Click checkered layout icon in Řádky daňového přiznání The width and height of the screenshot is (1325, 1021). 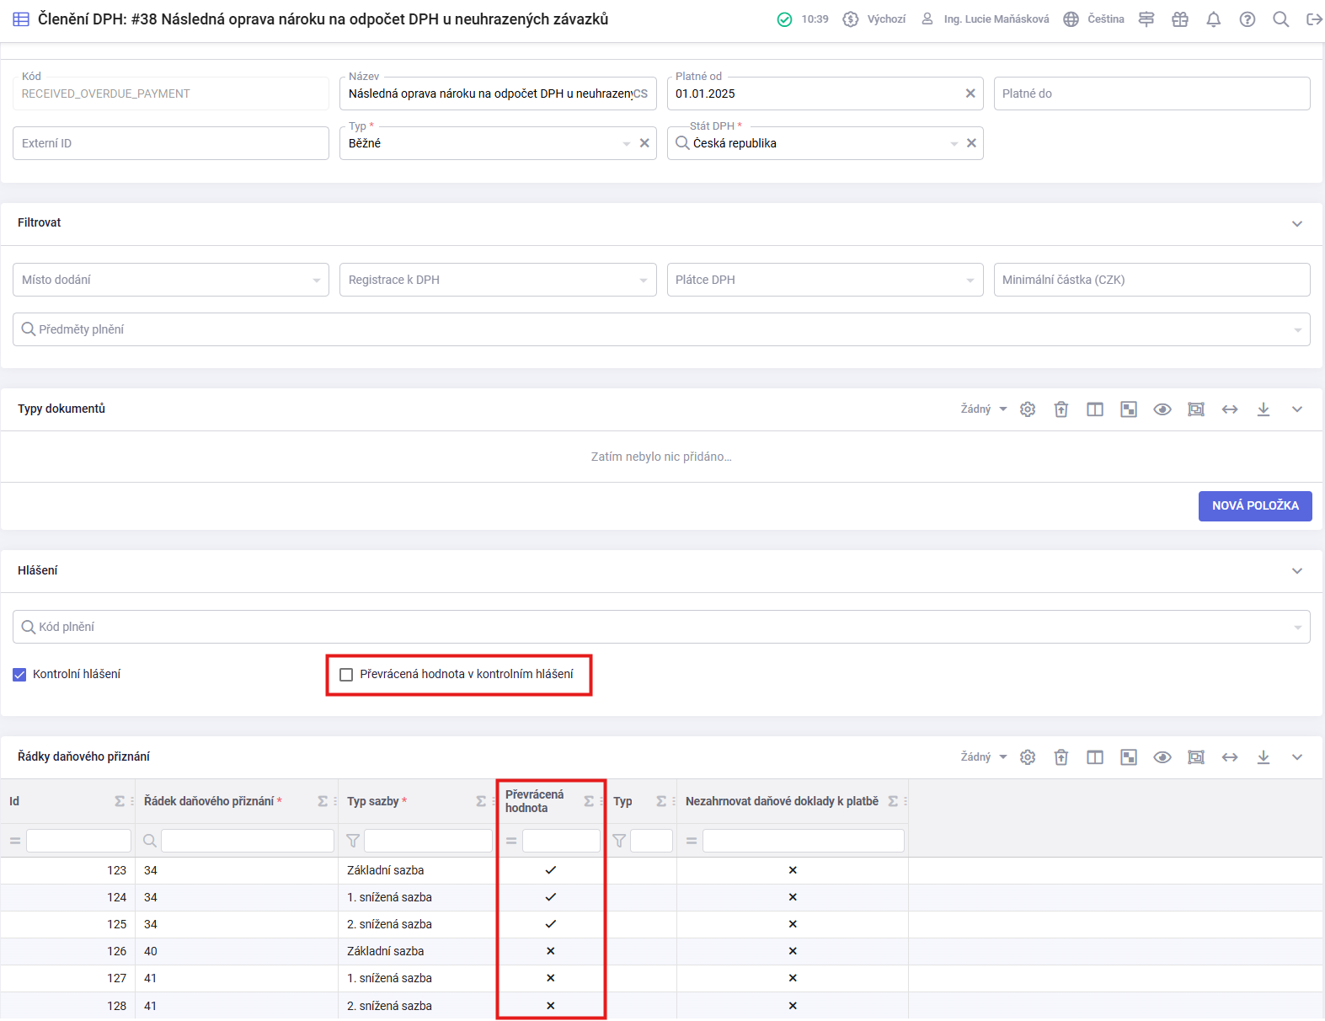click(1129, 757)
